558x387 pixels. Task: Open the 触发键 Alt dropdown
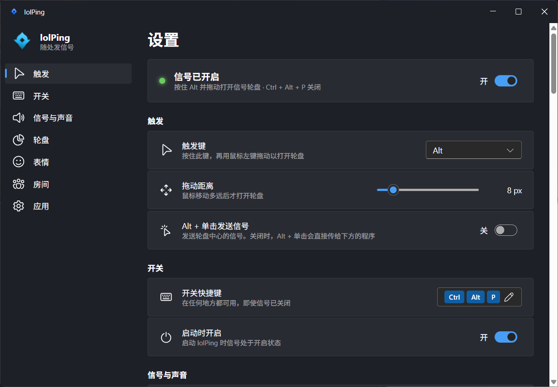pos(473,150)
